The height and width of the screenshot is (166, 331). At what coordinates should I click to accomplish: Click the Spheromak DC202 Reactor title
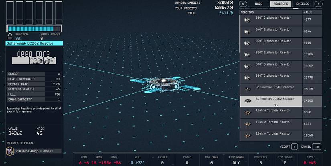[x=34, y=43]
